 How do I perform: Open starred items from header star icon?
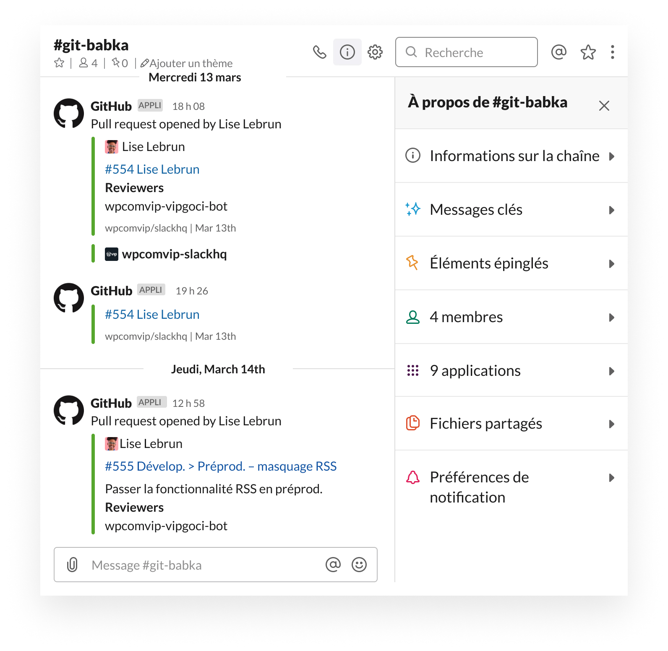pos(588,52)
